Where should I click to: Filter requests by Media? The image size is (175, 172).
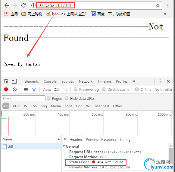[56, 106]
